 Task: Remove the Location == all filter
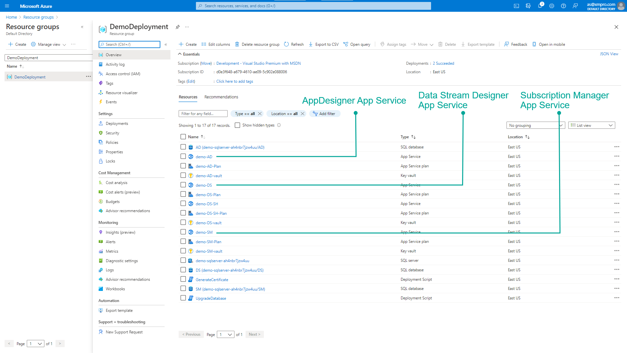pos(303,114)
